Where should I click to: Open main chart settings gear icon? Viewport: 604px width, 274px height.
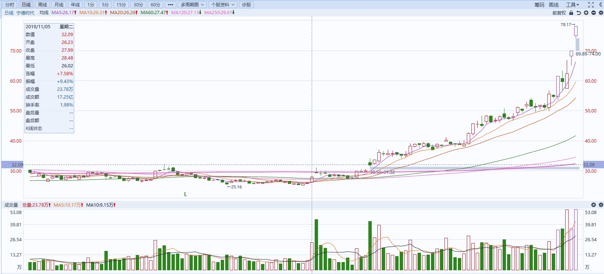point(601,13)
